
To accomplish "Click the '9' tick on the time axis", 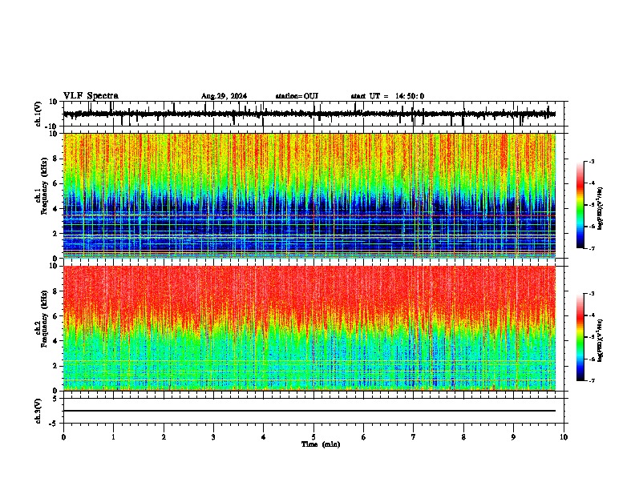I will 513,437.
